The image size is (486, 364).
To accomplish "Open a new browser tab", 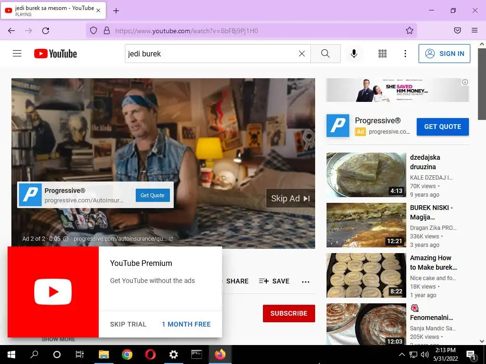I will pyautogui.click(x=116, y=11).
